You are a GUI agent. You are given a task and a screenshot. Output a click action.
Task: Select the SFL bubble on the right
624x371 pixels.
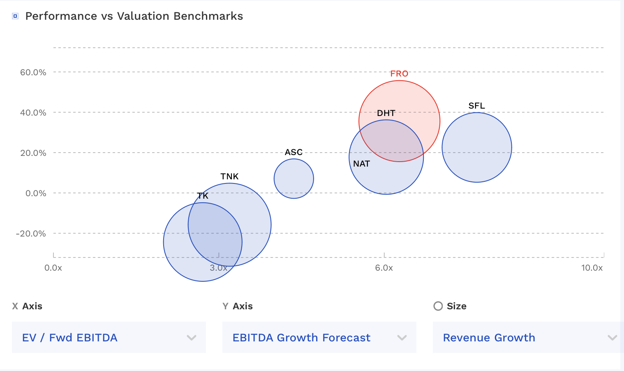click(476, 147)
